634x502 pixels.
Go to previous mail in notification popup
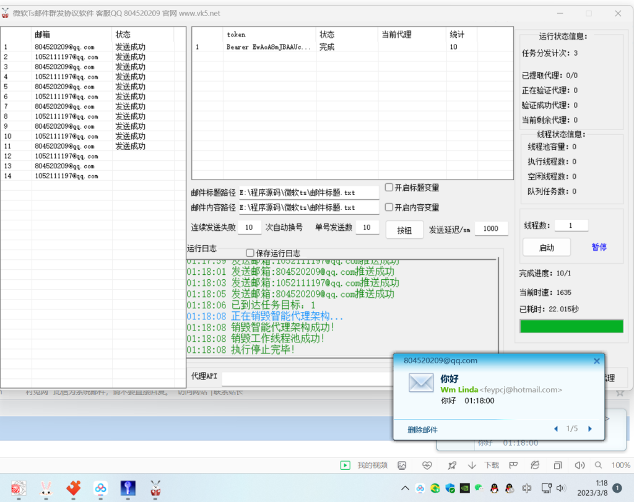click(556, 429)
